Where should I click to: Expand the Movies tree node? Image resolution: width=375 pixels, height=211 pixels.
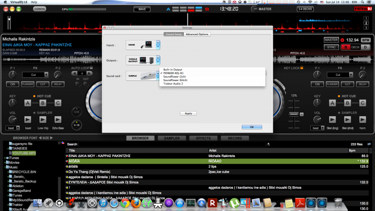click(x=5, y=162)
